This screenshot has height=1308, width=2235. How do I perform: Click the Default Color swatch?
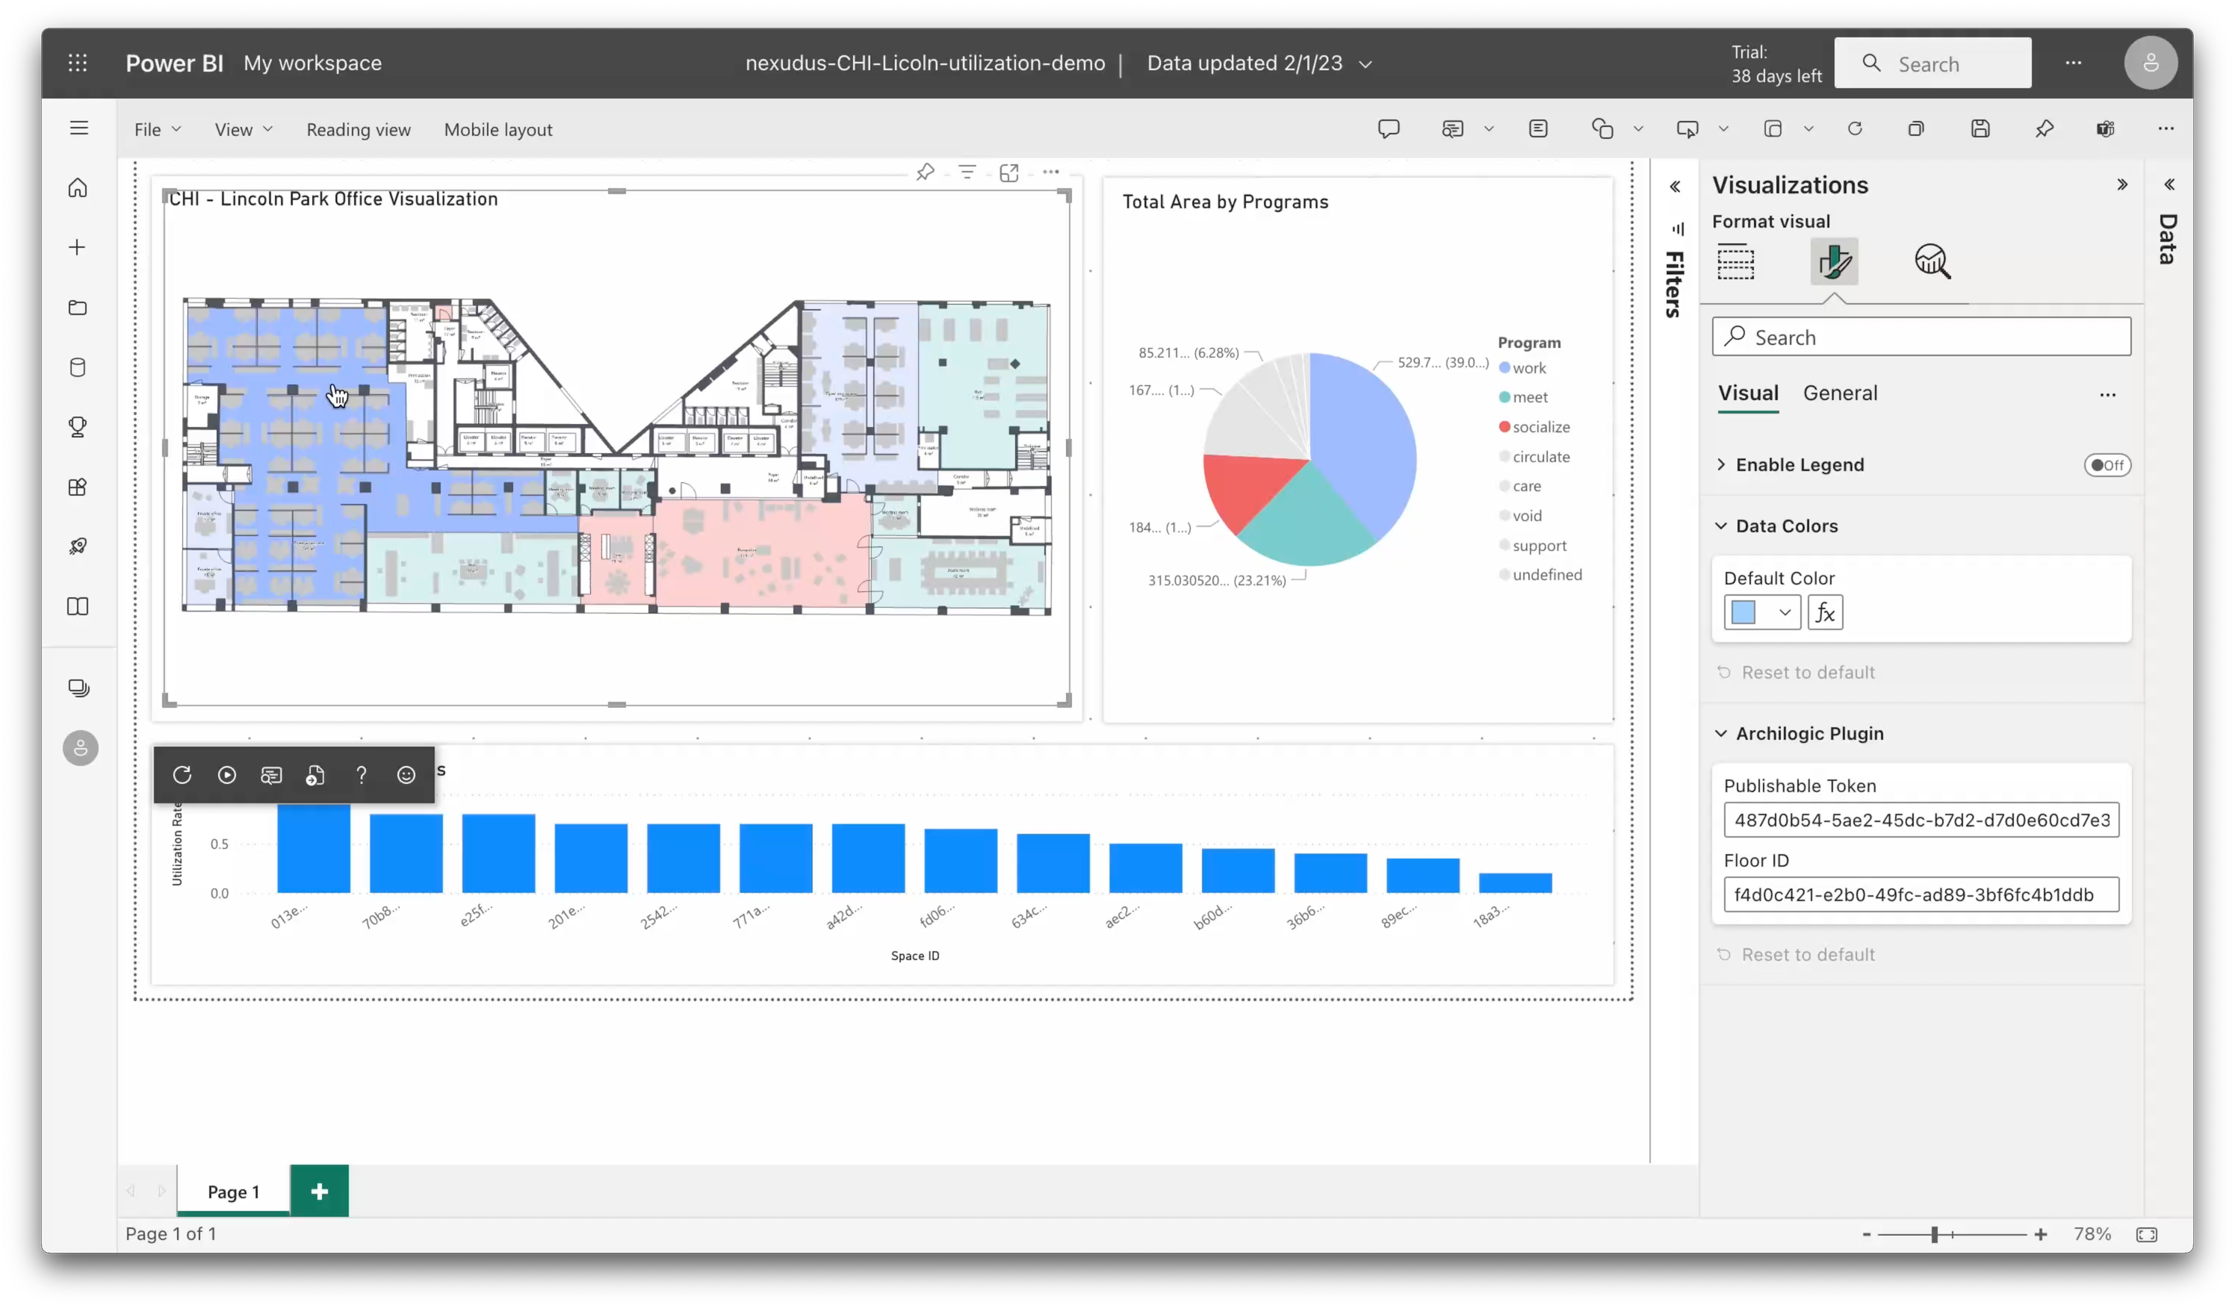click(x=1743, y=612)
